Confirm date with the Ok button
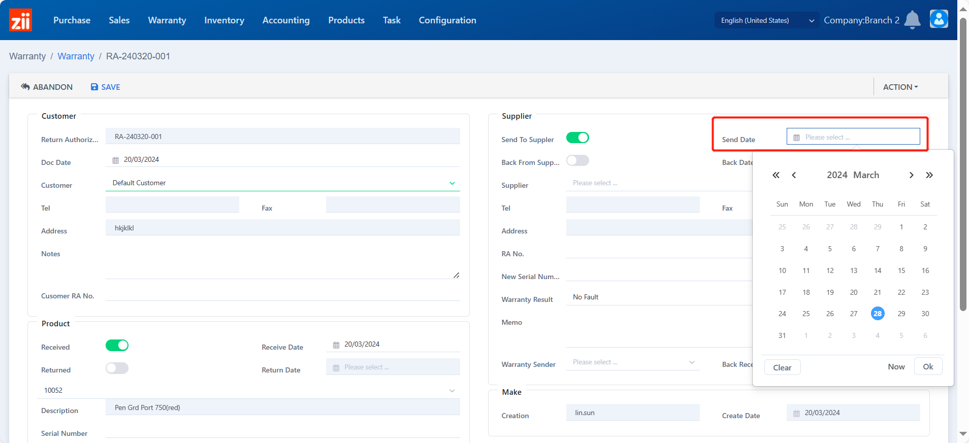 [x=928, y=366]
